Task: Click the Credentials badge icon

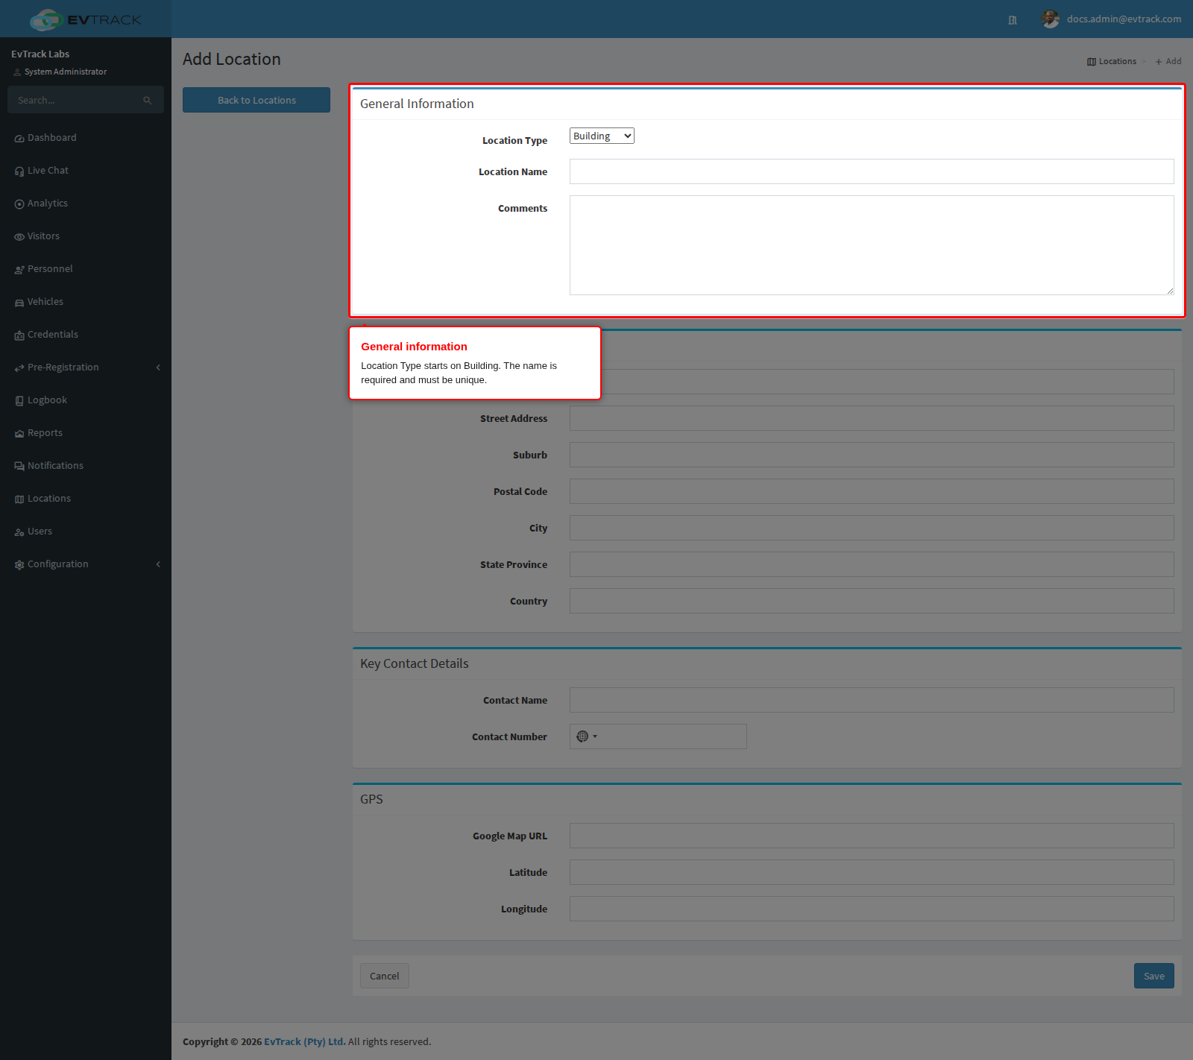Action: pyautogui.click(x=19, y=335)
